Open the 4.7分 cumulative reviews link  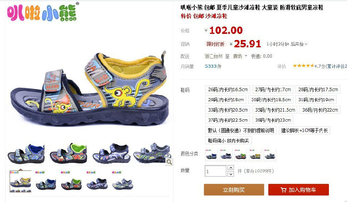tap(331, 66)
